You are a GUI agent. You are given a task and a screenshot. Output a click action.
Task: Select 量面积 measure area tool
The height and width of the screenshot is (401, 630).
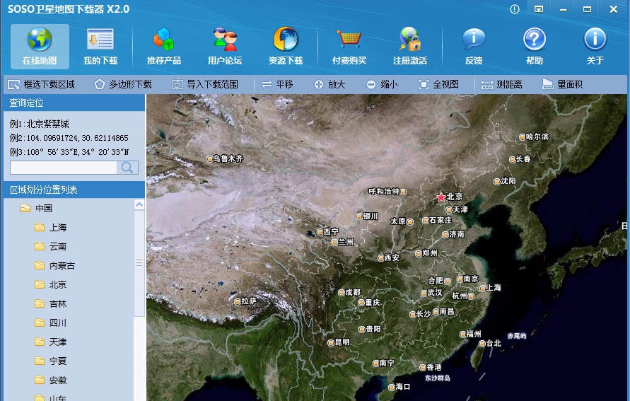(563, 84)
